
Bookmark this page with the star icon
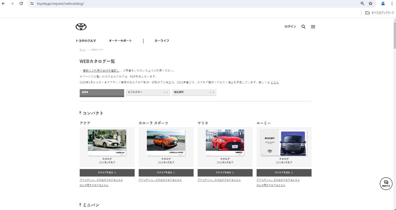click(x=371, y=3)
